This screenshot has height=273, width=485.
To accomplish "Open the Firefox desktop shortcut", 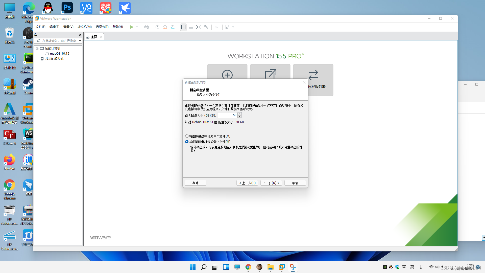I will tap(10, 162).
